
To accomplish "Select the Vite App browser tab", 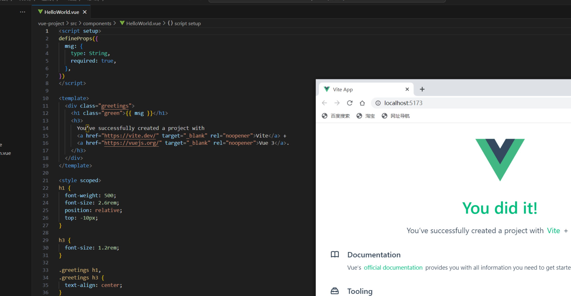I will (366, 89).
